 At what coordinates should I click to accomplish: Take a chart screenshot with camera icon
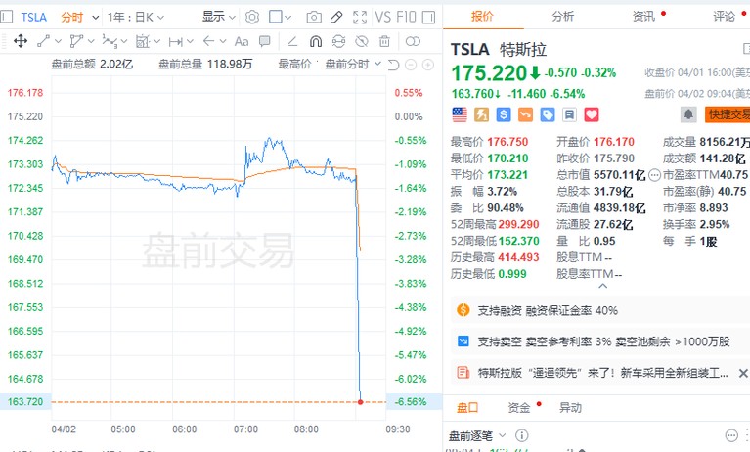(313, 17)
